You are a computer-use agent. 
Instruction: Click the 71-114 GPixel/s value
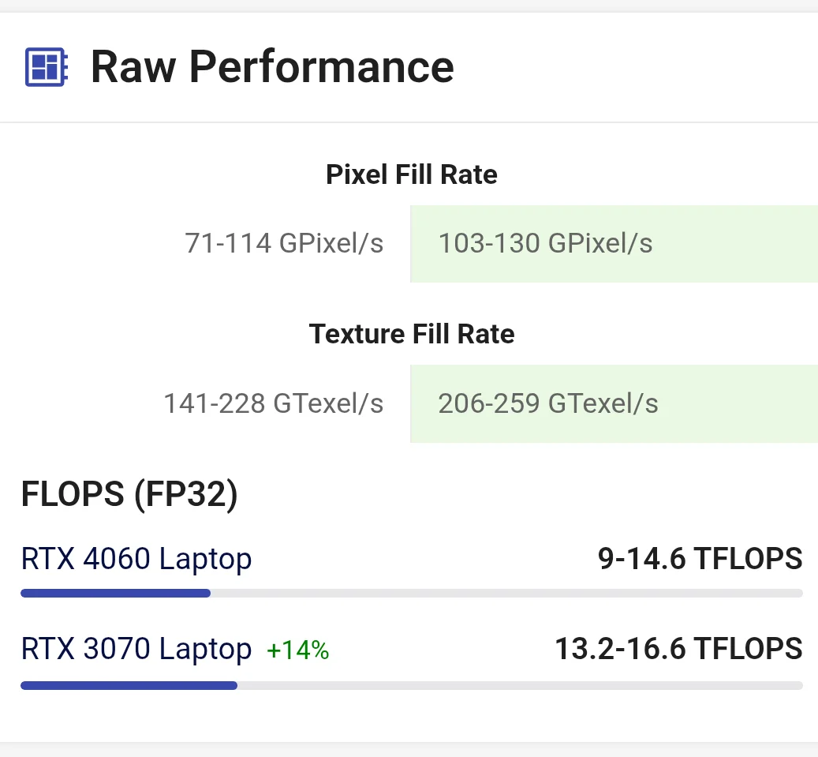(284, 243)
